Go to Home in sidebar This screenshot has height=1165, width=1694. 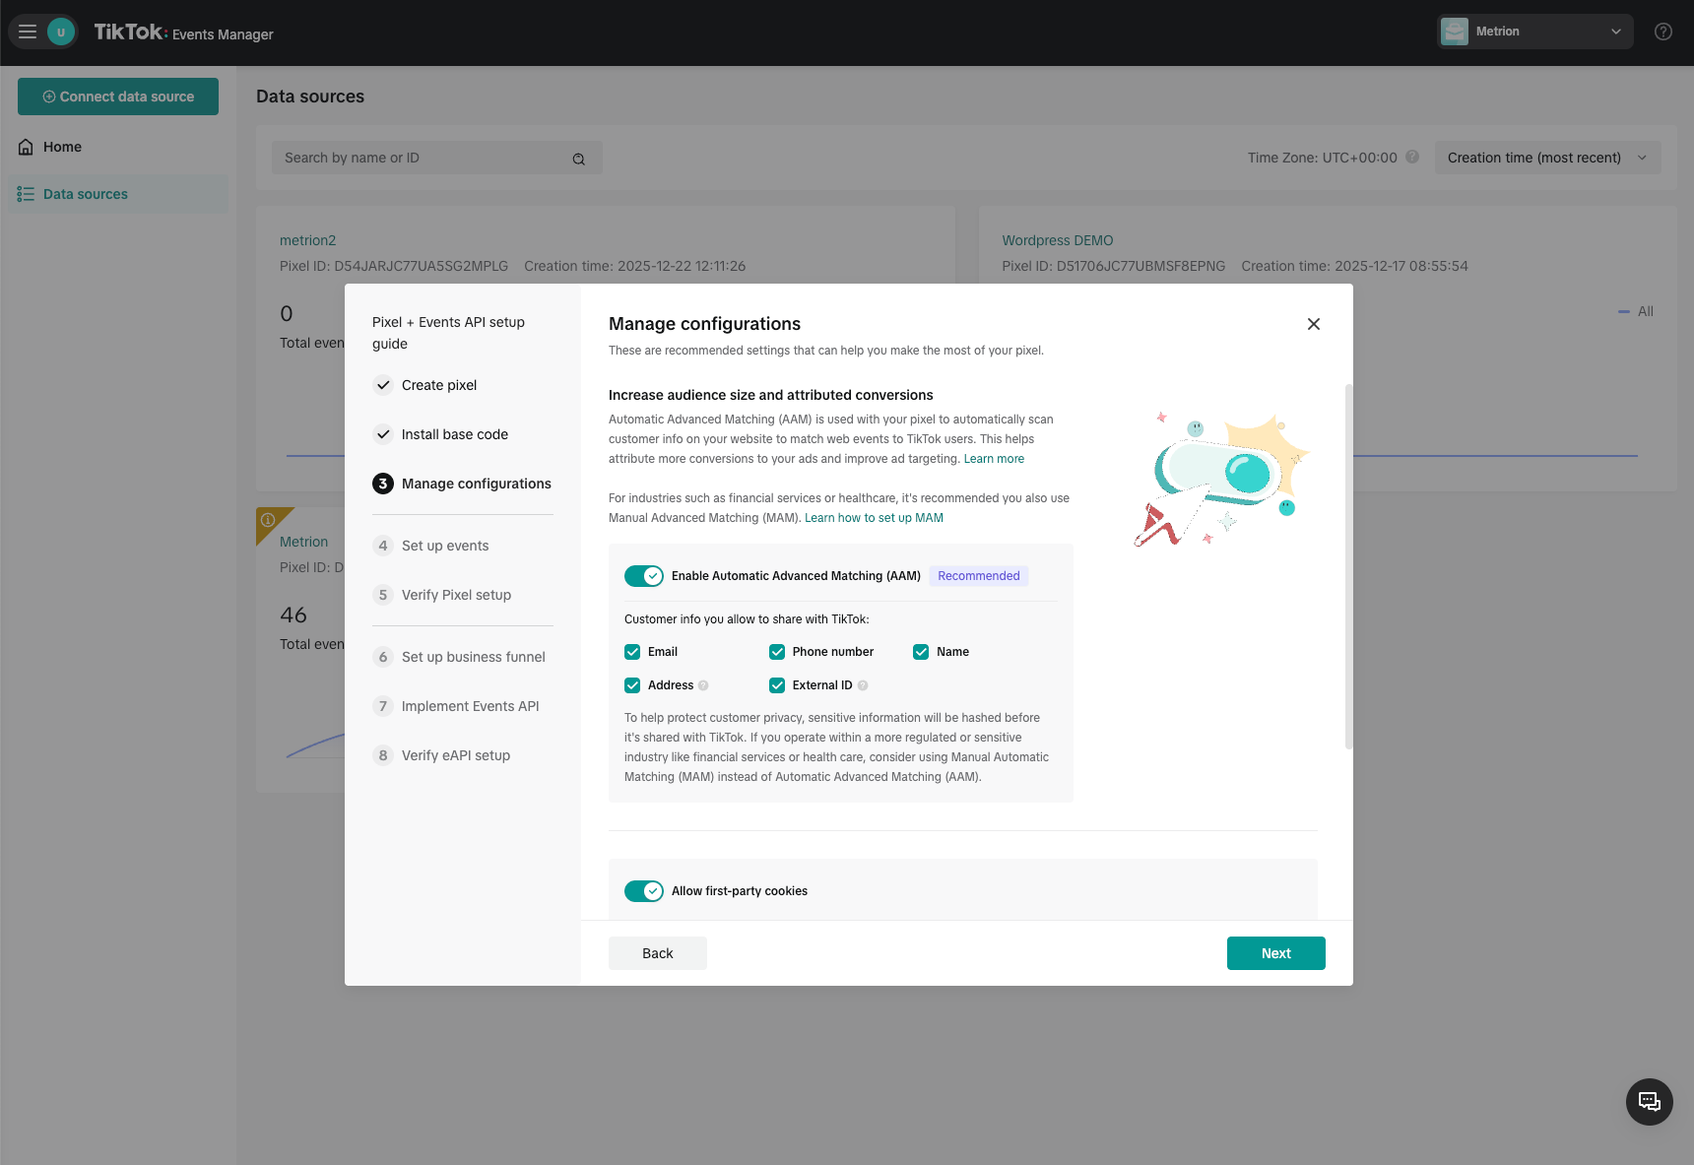(x=118, y=147)
